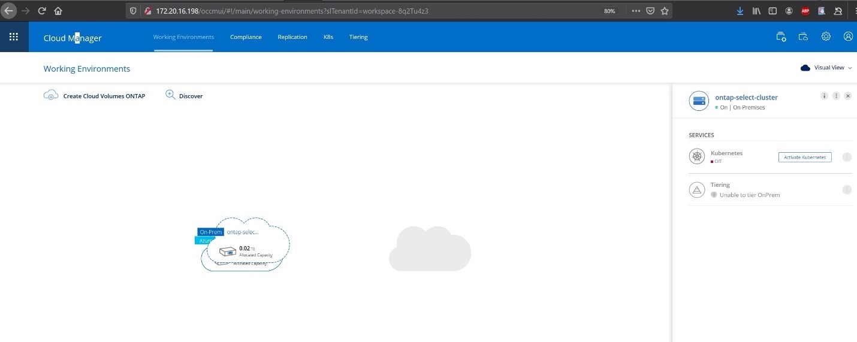
Task: Go back in the browser
Action: point(9,11)
